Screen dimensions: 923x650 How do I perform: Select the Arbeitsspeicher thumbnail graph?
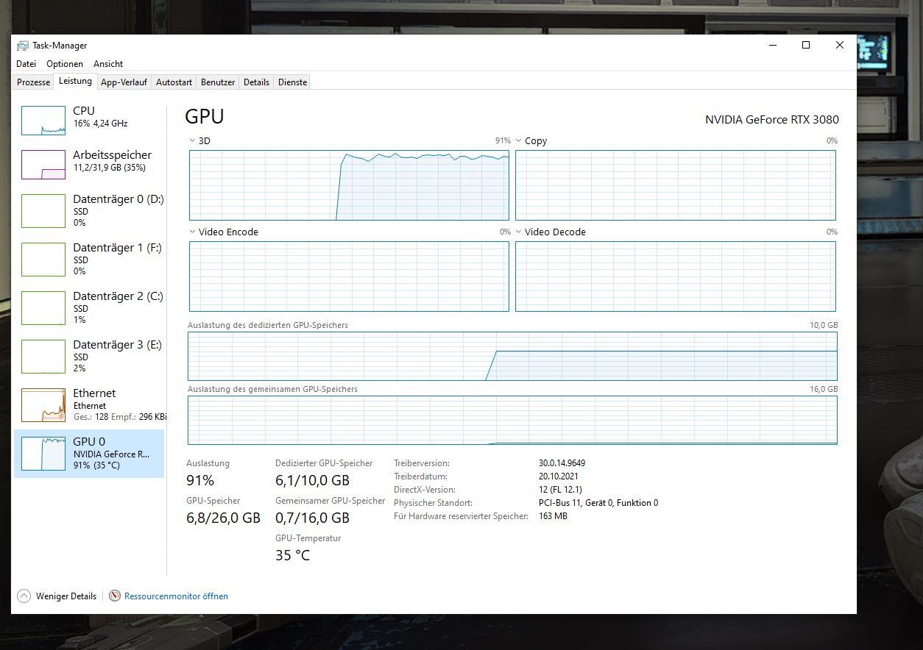(x=43, y=165)
